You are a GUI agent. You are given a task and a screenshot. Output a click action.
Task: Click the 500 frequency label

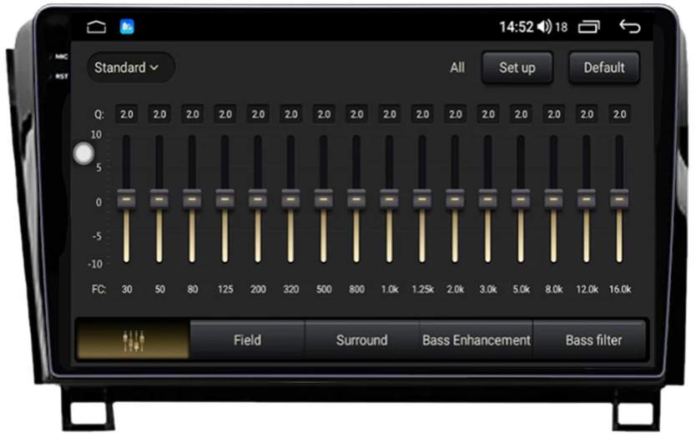coord(324,289)
